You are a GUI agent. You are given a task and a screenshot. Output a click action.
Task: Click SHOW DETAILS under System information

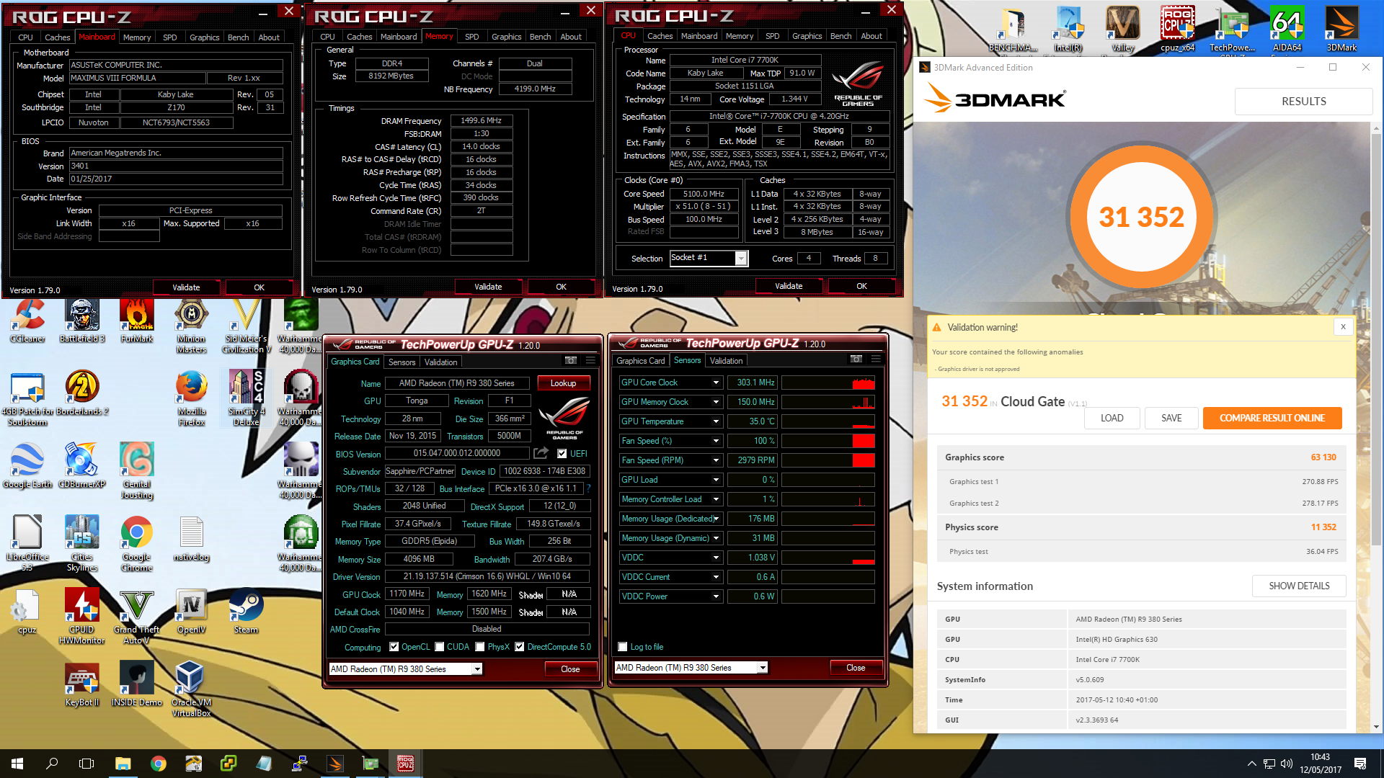[x=1299, y=586]
